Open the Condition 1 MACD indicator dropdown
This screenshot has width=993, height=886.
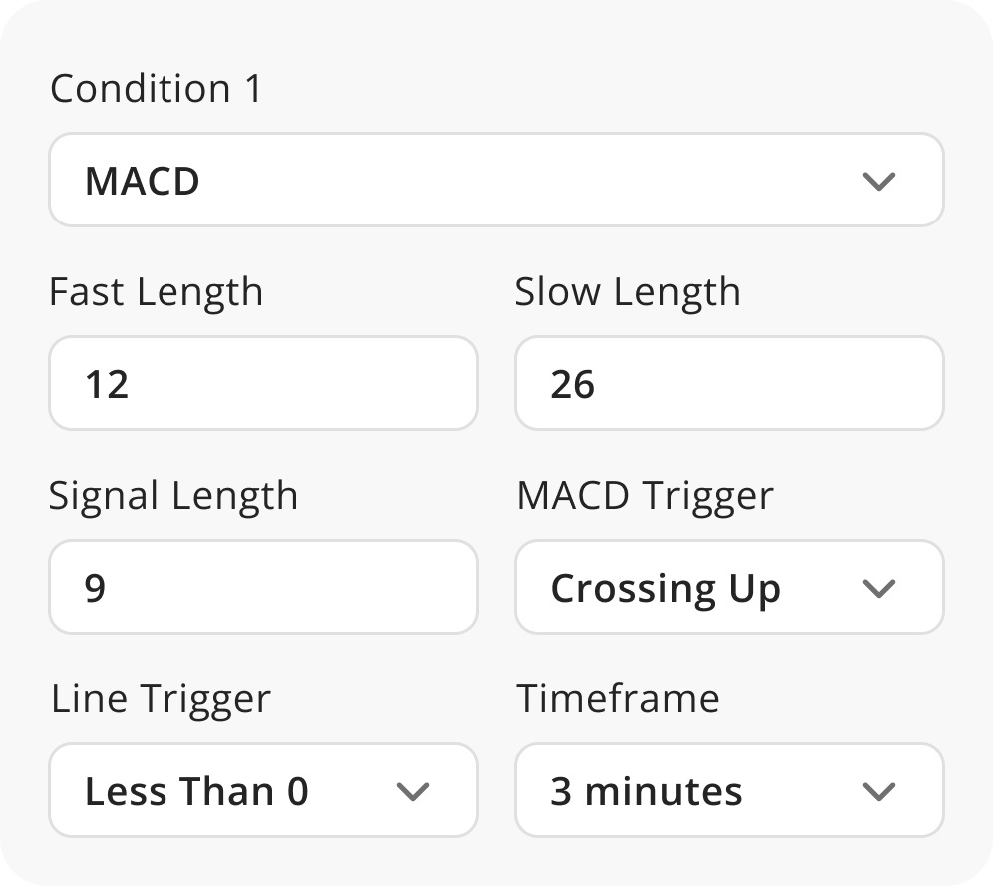(496, 181)
